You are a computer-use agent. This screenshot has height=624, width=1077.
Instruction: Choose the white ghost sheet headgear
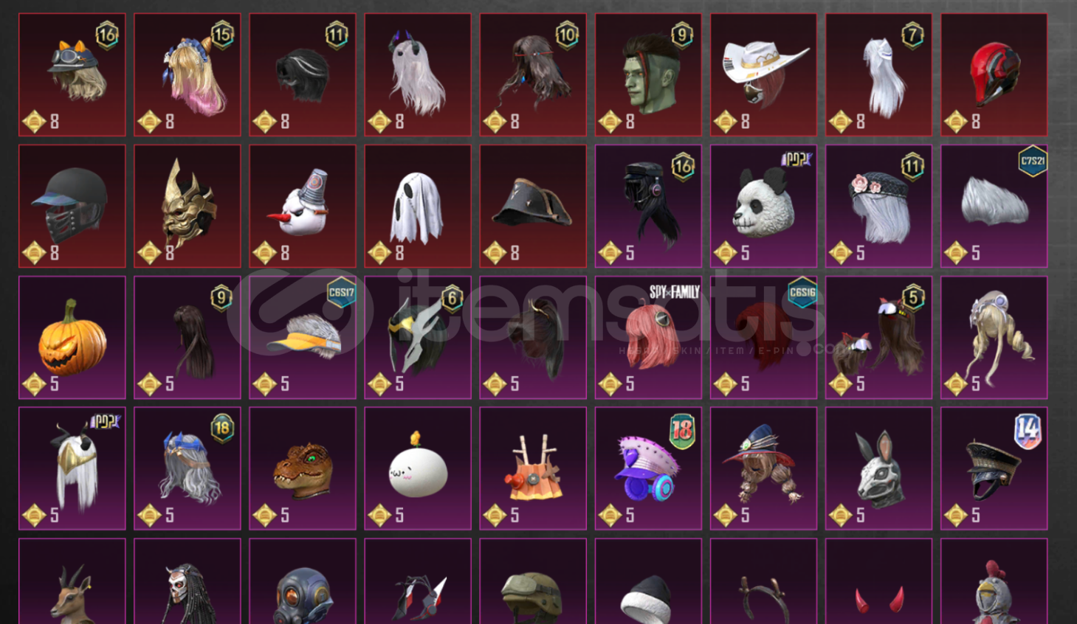[418, 207]
